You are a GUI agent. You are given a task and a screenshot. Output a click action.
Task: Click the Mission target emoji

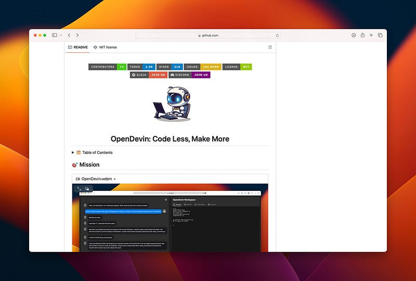pyautogui.click(x=75, y=165)
